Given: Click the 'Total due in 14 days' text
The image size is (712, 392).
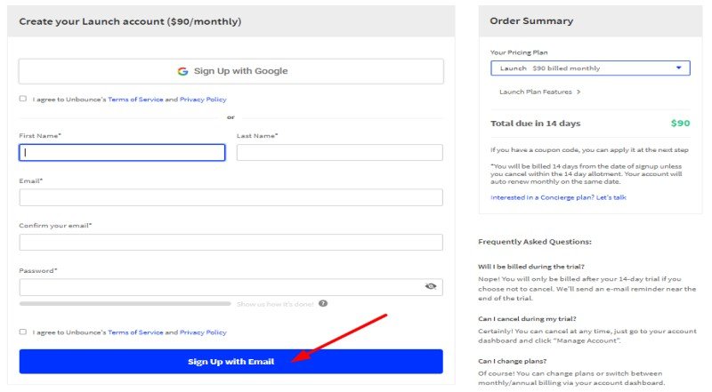Looking at the screenshot, I should point(536,124).
